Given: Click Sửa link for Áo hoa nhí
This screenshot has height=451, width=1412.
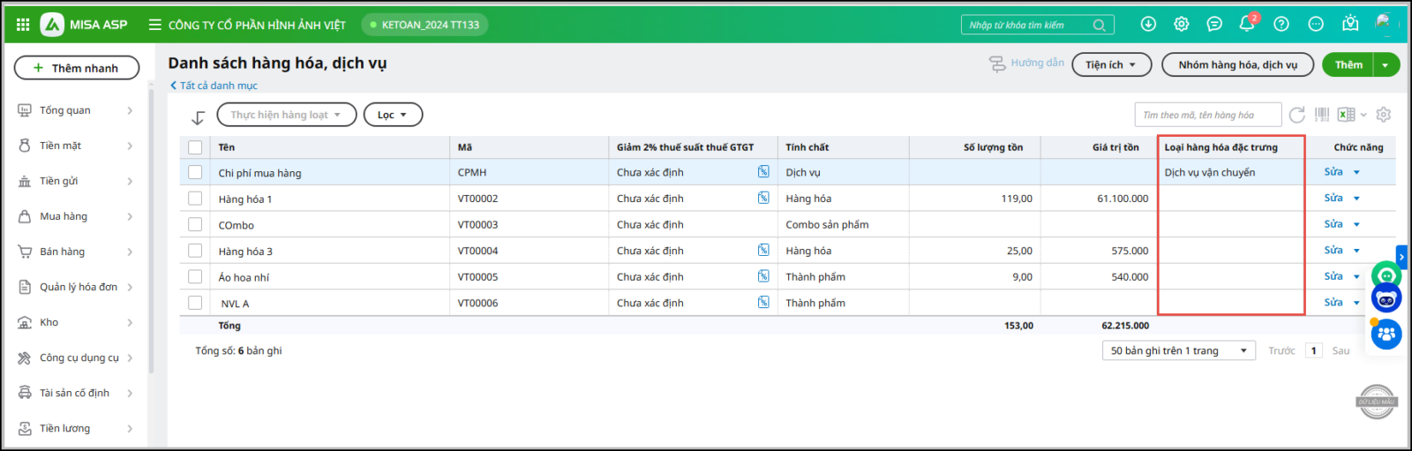Looking at the screenshot, I should point(1333,276).
